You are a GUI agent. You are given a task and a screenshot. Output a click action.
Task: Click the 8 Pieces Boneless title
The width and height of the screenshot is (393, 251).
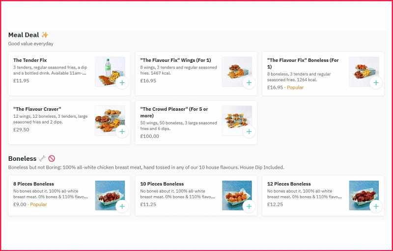pos(33,184)
